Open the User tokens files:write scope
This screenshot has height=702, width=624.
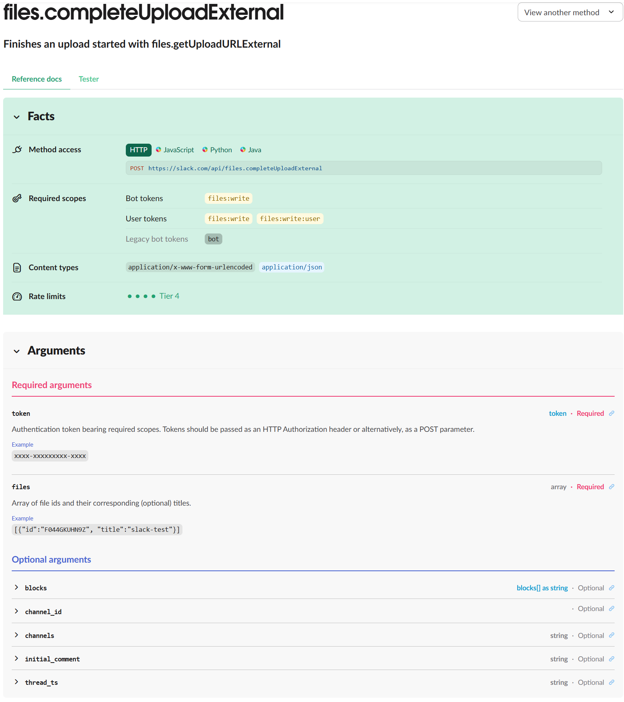229,219
